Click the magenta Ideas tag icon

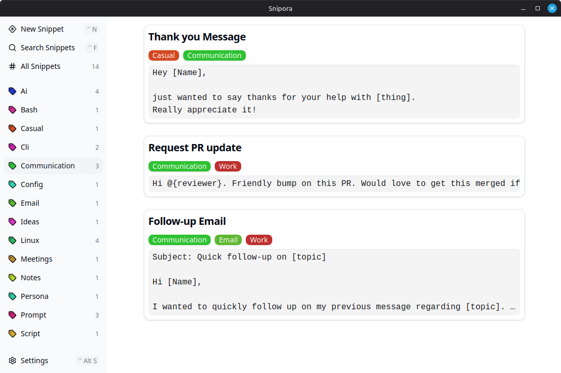[x=12, y=221]
